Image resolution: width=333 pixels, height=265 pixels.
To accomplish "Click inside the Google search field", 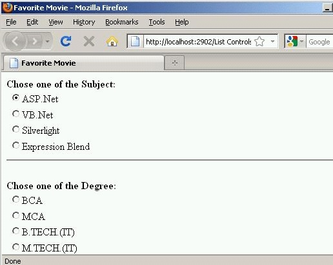I will click(x=319, y=42).
